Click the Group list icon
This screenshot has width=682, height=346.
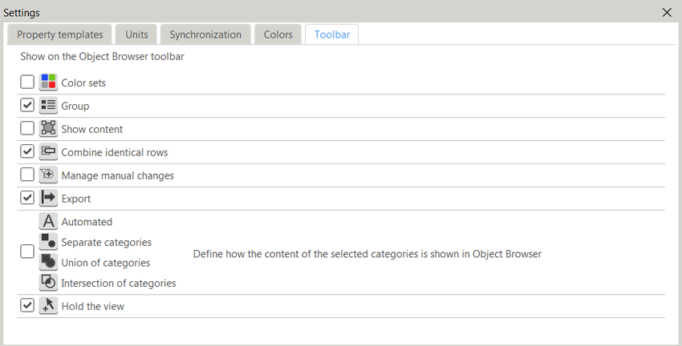48,106
